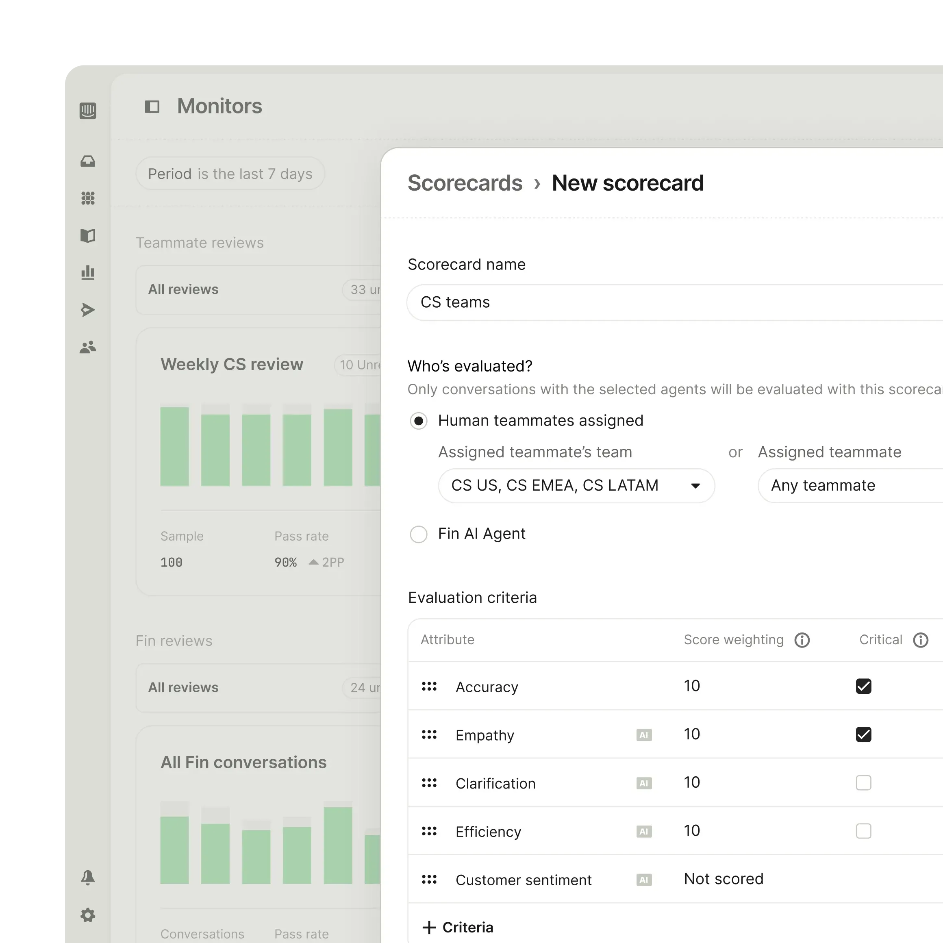This screenshot has height=943, width=943.
Task: Click the 2PP pass rate change indicator
Action: tap(326, 563)
